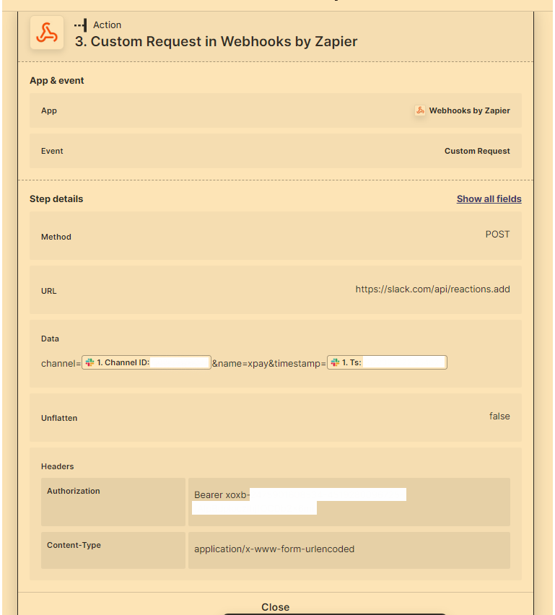Click the Unflatten false value
The width and height of the screenshot is (555, 615).
click(x=499, y=416)
